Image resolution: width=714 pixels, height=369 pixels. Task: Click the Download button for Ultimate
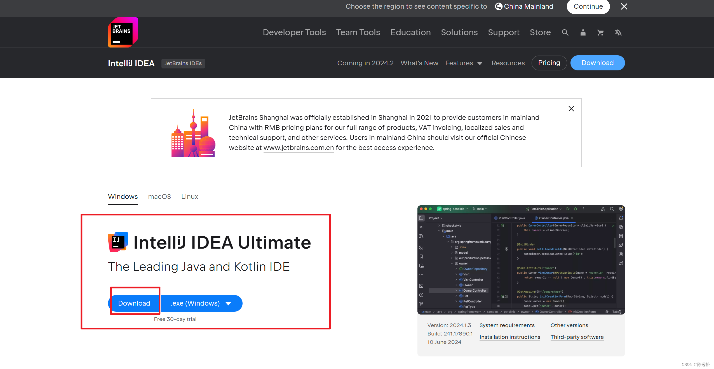[133, 303]
